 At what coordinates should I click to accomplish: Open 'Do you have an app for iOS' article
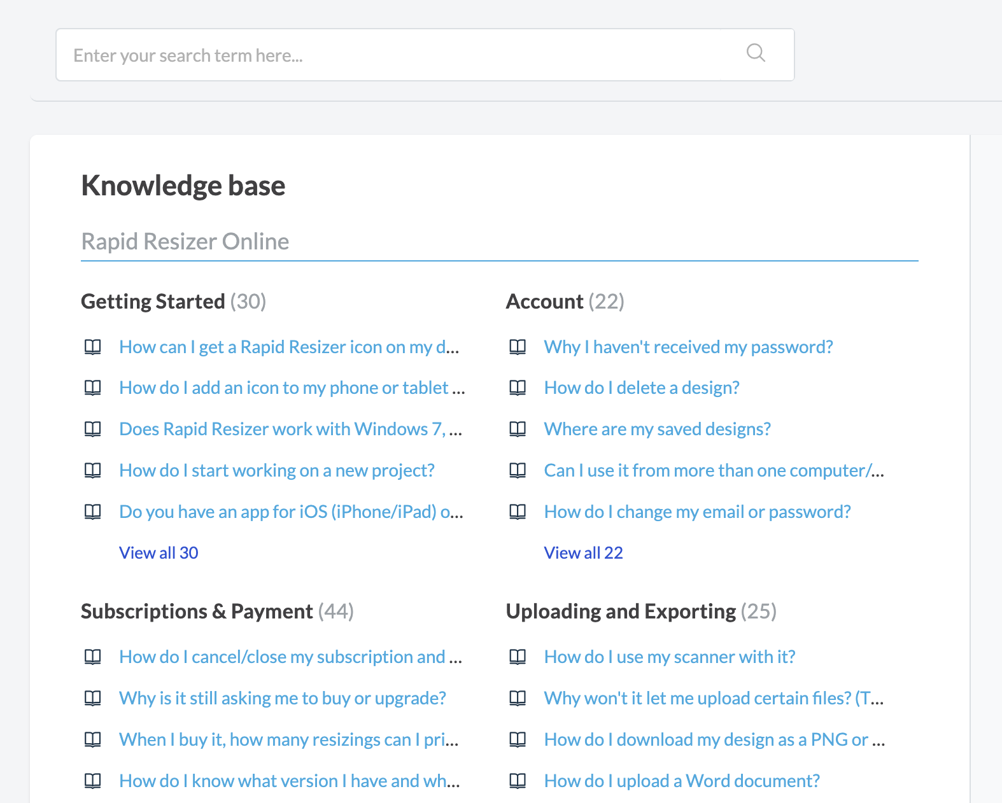[291, 512]
